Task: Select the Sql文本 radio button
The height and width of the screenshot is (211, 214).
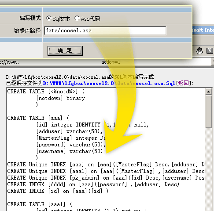Action: click(x=48, y=18)
